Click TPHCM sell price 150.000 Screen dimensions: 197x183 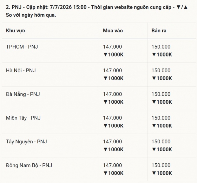pyautogui.click(x=161, y=47)
